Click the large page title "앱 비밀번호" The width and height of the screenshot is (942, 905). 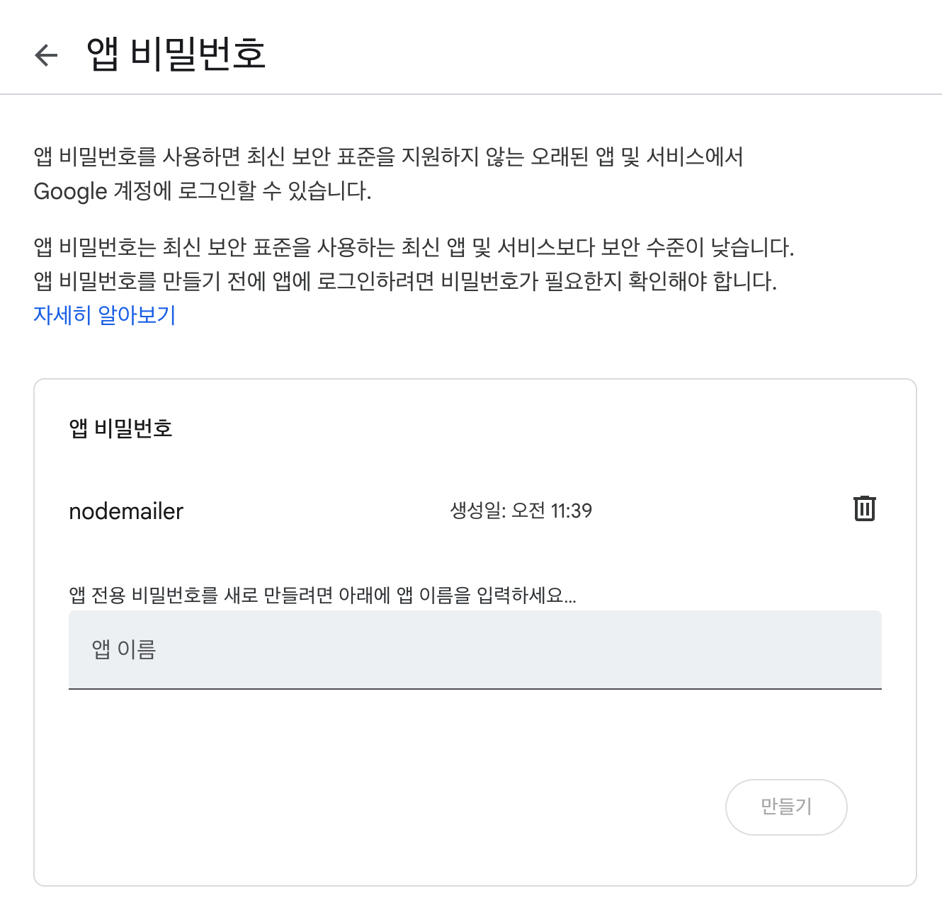coord(176,54)
